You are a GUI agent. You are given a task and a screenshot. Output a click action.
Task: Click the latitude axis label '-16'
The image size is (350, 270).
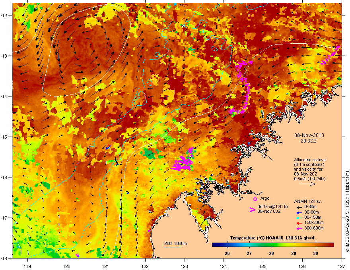tap(4, 177)
